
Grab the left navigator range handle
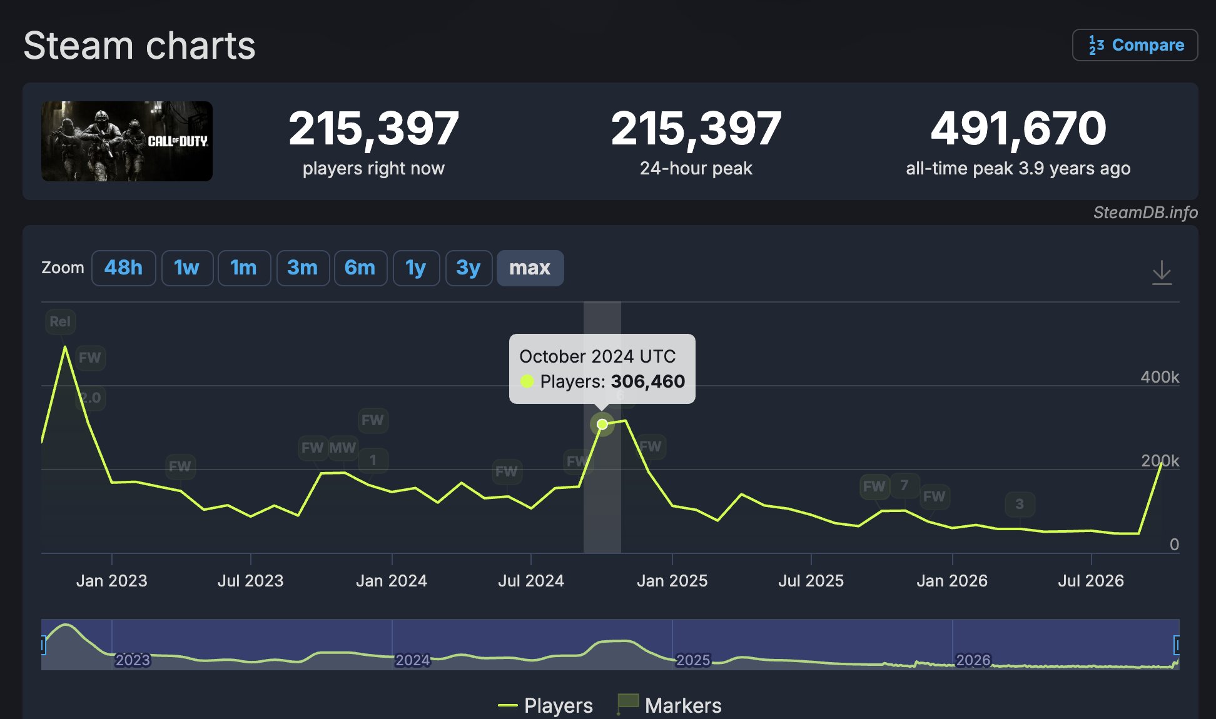pyautogui.click(x=43, y=645)
